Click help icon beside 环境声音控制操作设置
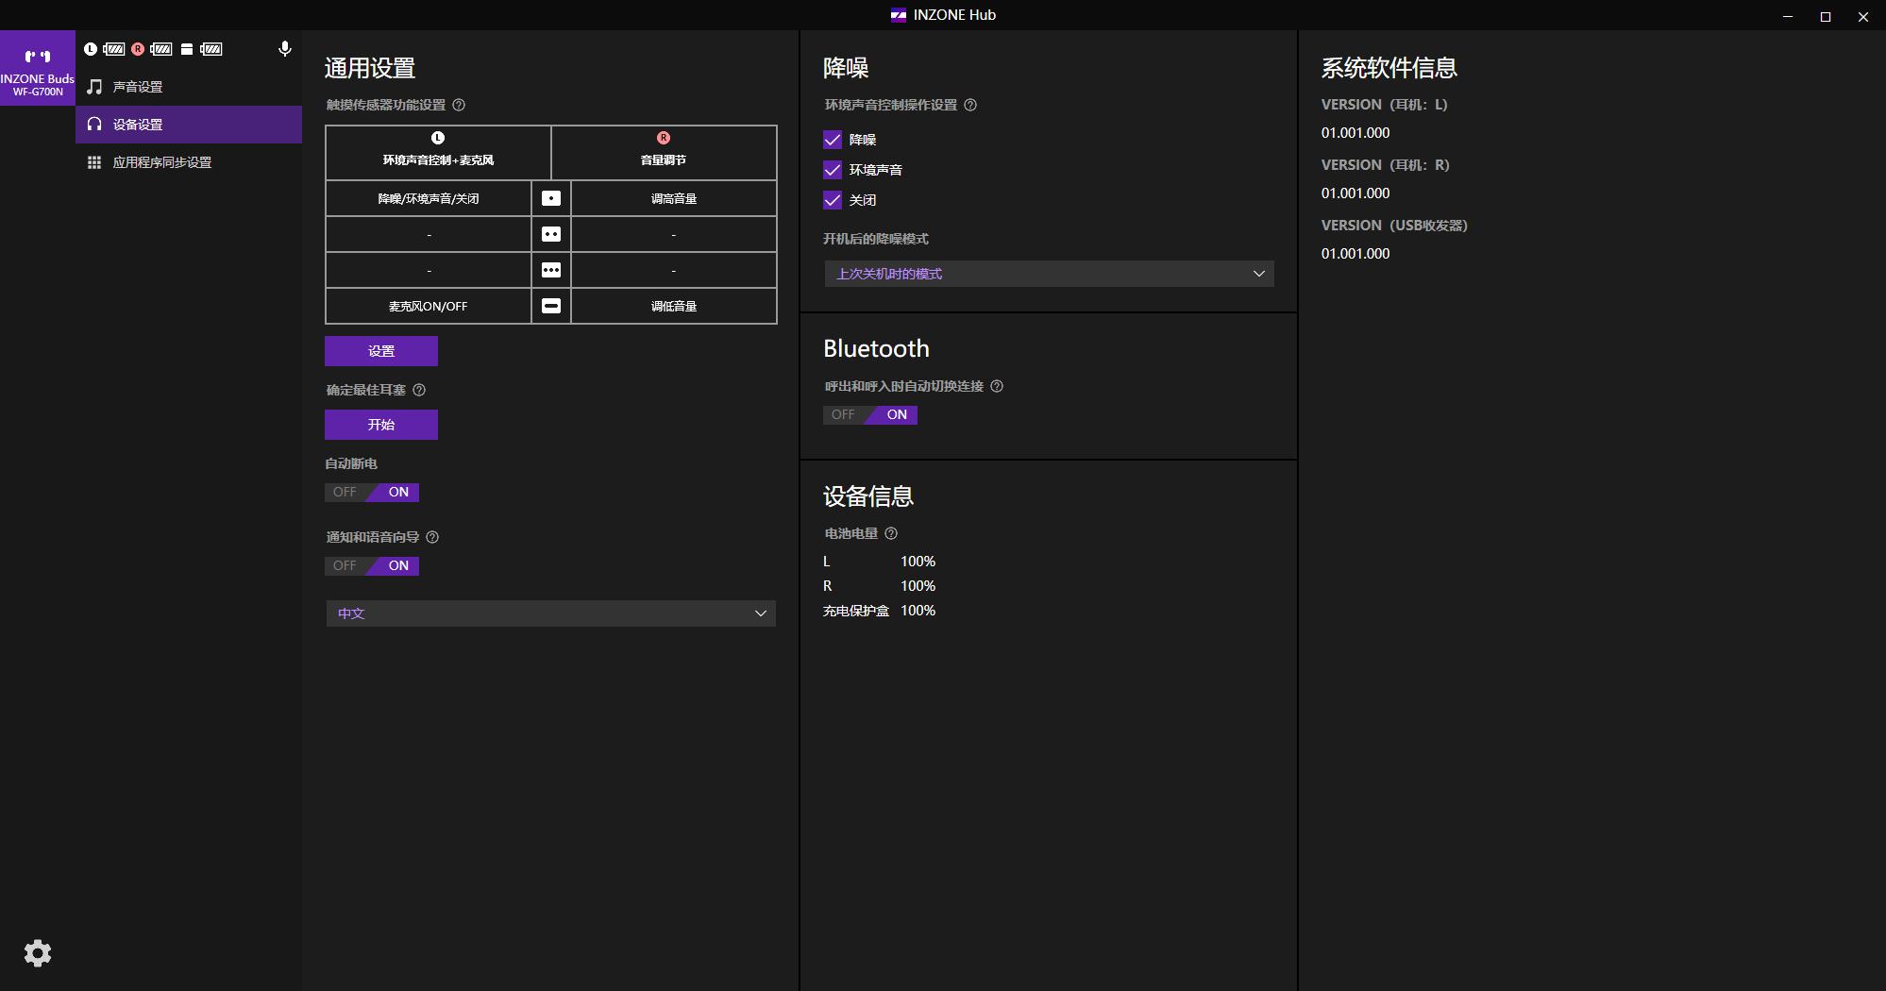 (x=970, y=105)
